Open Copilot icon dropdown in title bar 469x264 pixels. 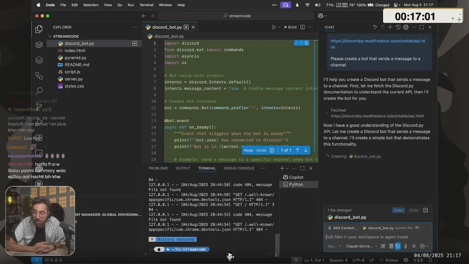coord(322,16)
